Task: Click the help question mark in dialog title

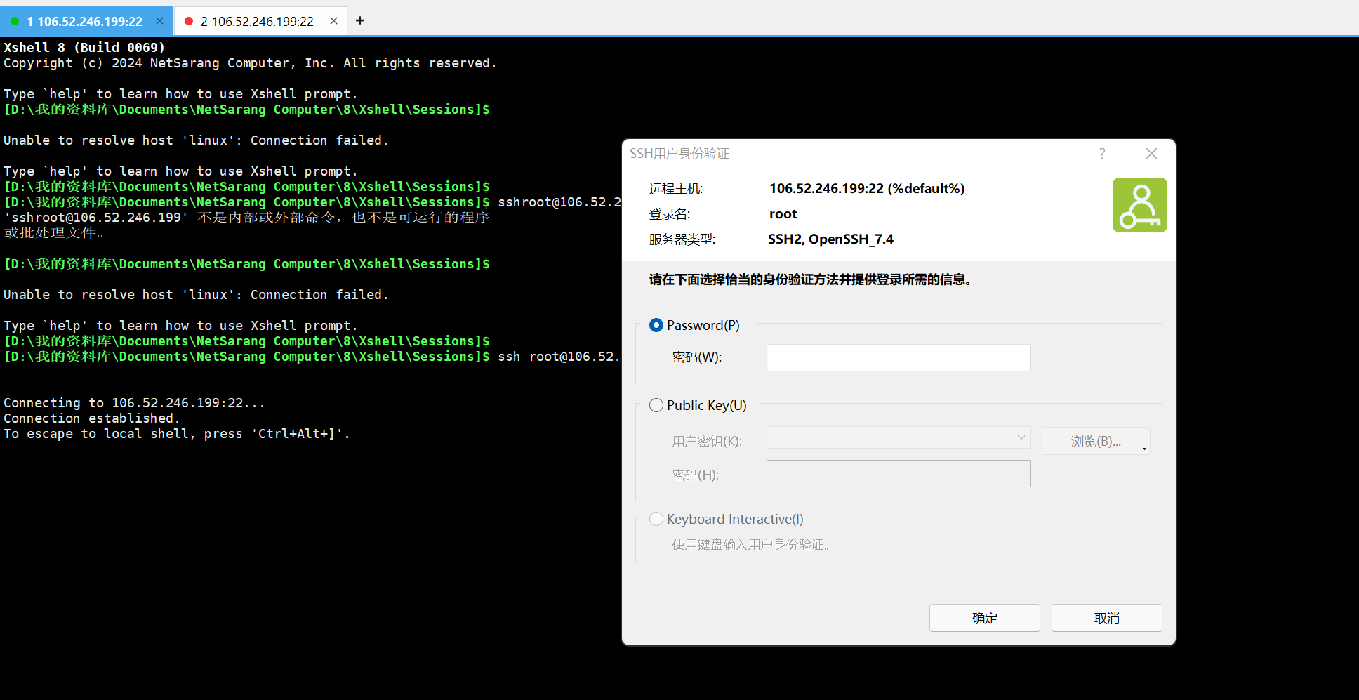Action: pos(1102,153)
